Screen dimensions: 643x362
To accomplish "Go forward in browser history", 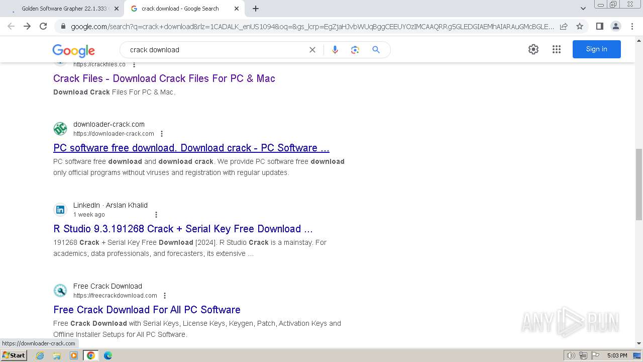I will (27, 26).
